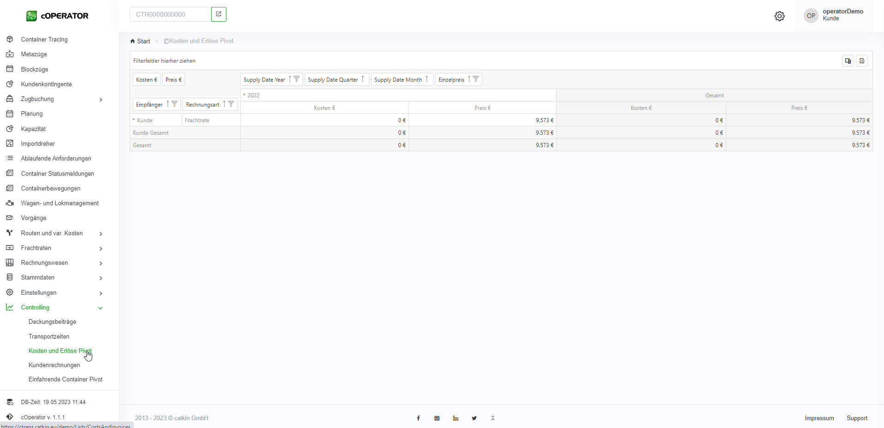The image size is (884, 428).
Task: Toggle sort order on Supply Date Month
Action: pos(427,79)
